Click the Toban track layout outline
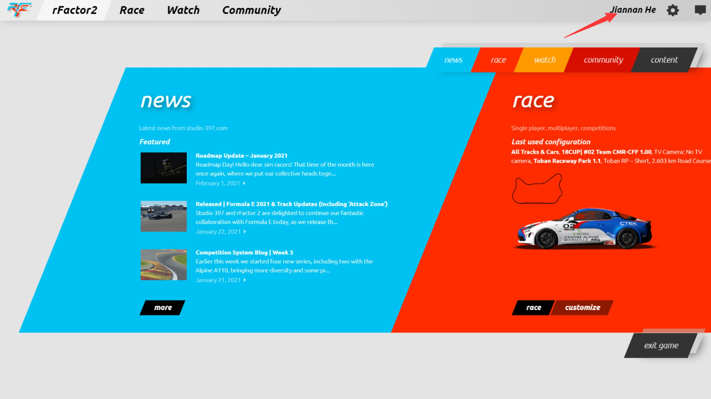Image resolution: width=711 pixels, height=399 pixels. point(537,188)
